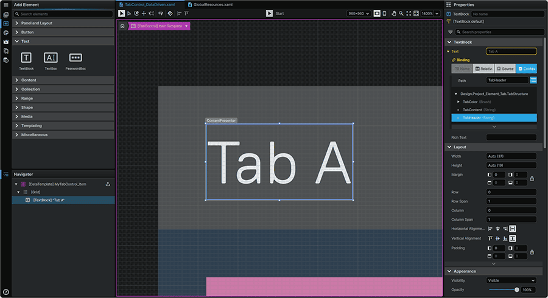Click the Width Auto (37) field
This screenshot has width=548, height=298.
pos(511,156)
